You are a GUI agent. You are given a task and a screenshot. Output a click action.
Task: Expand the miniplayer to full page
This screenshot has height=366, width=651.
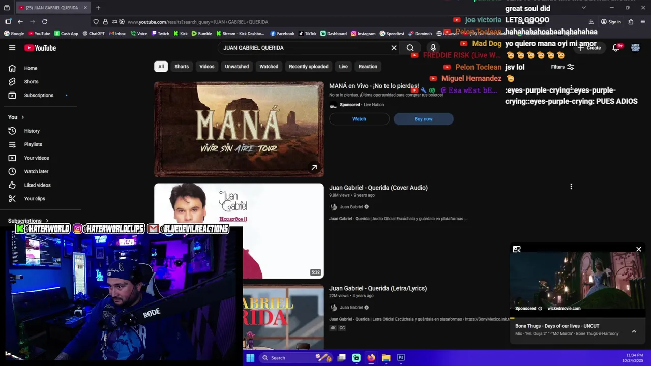pos(517,249)
